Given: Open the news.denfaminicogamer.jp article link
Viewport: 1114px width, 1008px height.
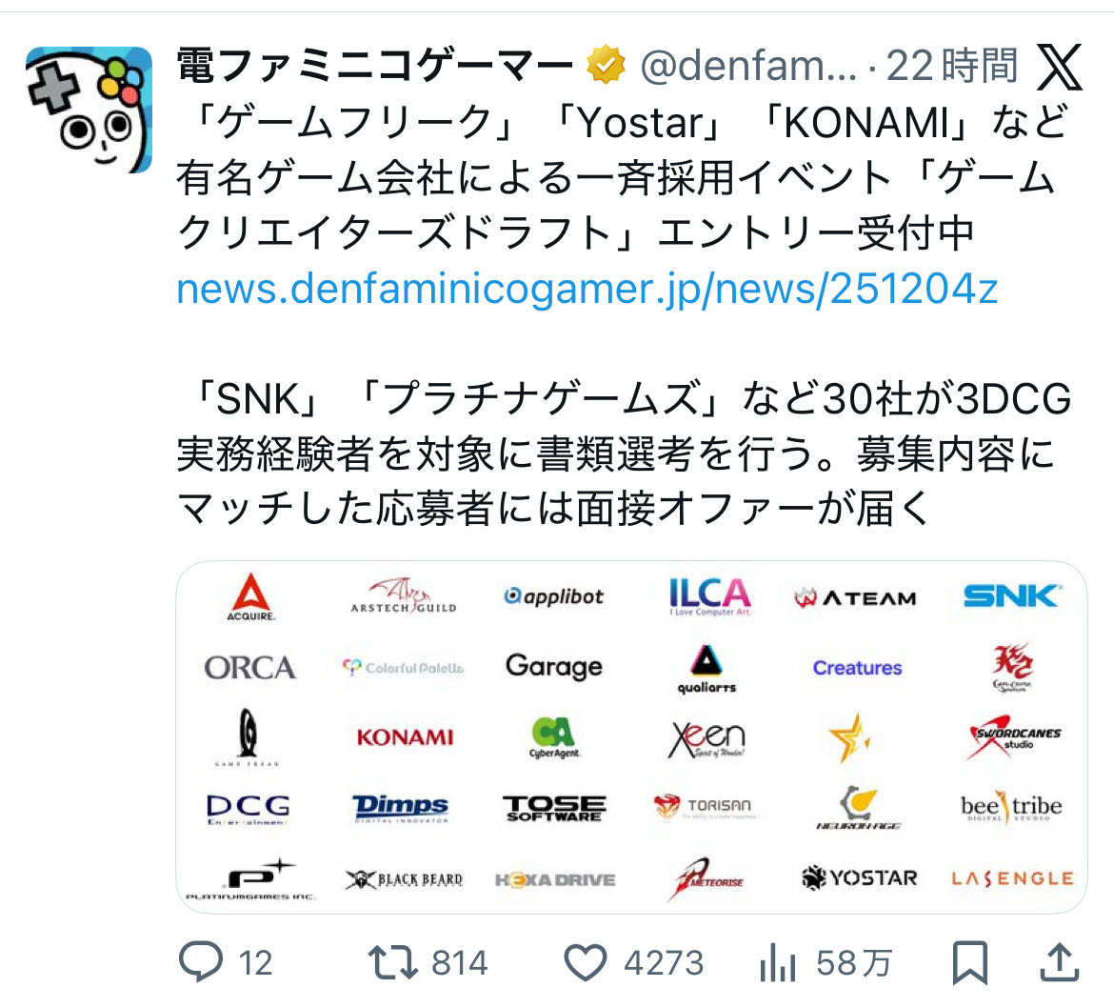Looking at the screenshot, I should (x=587, y=290).
